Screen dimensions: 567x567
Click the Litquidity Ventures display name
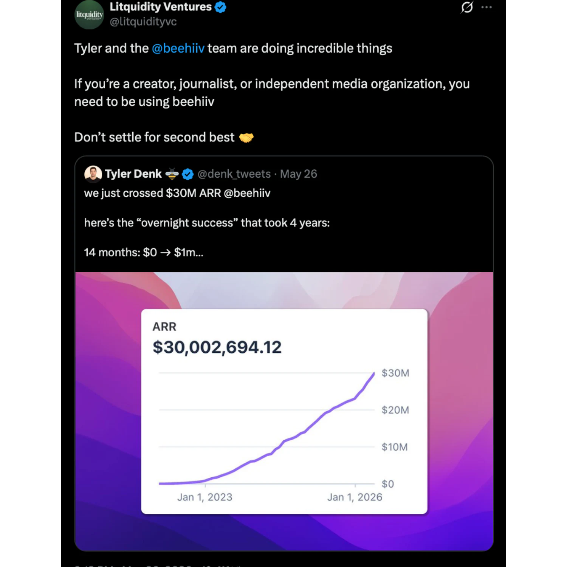[161, 7]
